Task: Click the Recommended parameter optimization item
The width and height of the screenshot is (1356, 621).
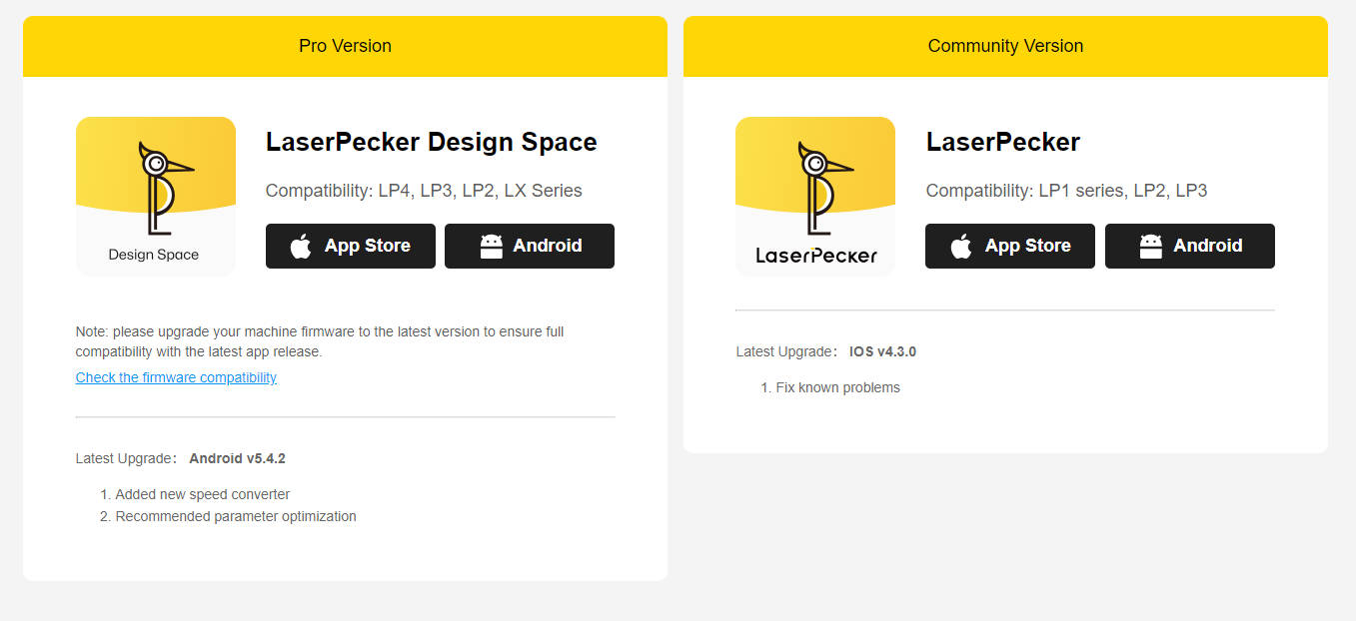Action: pyautogui.click(x=235, y=516)
